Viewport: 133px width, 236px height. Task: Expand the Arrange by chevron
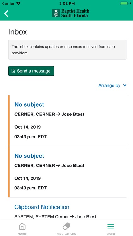point(125,85)
